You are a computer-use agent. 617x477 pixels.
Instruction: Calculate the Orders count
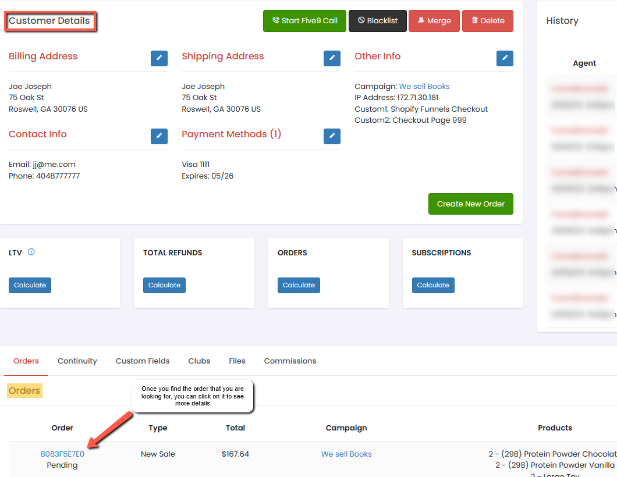(x=299, y=285)
